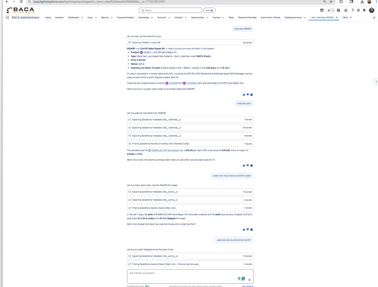Screen dimensions: 378x287
Task: Click the green lightbulb icon in question box
Action: pos(239,279)
